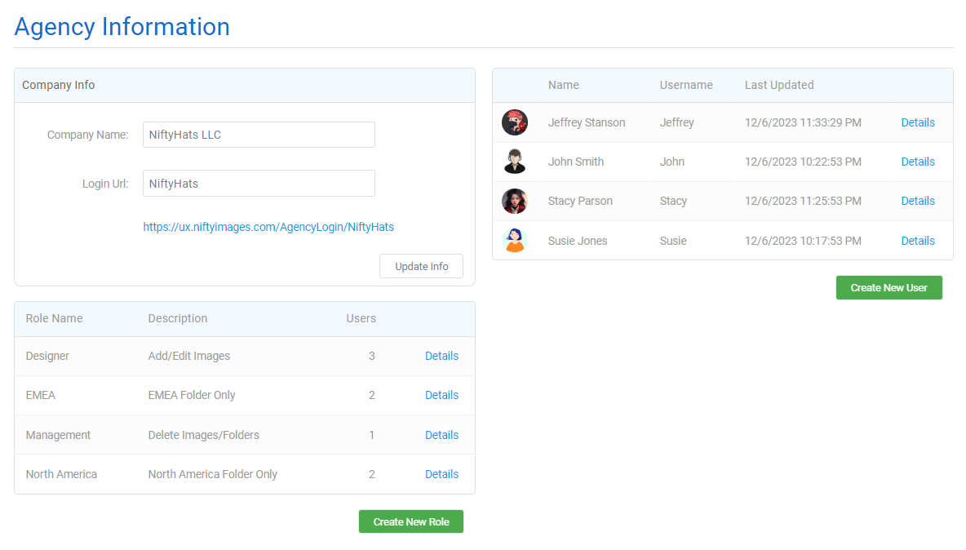Click Jeffrey Stanson's profile avatar

pyautogui.click(x=515, y=122)
